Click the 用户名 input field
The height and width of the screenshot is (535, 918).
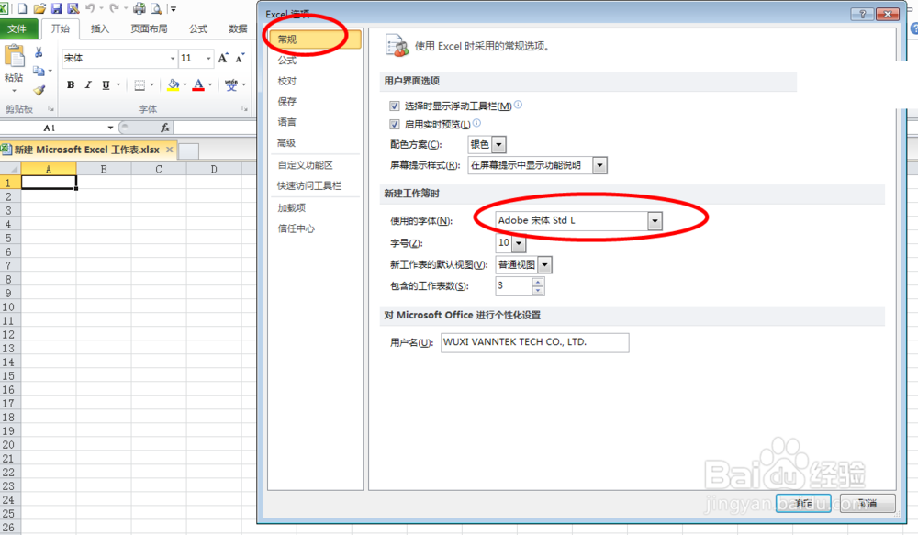[x=535, y=342]
